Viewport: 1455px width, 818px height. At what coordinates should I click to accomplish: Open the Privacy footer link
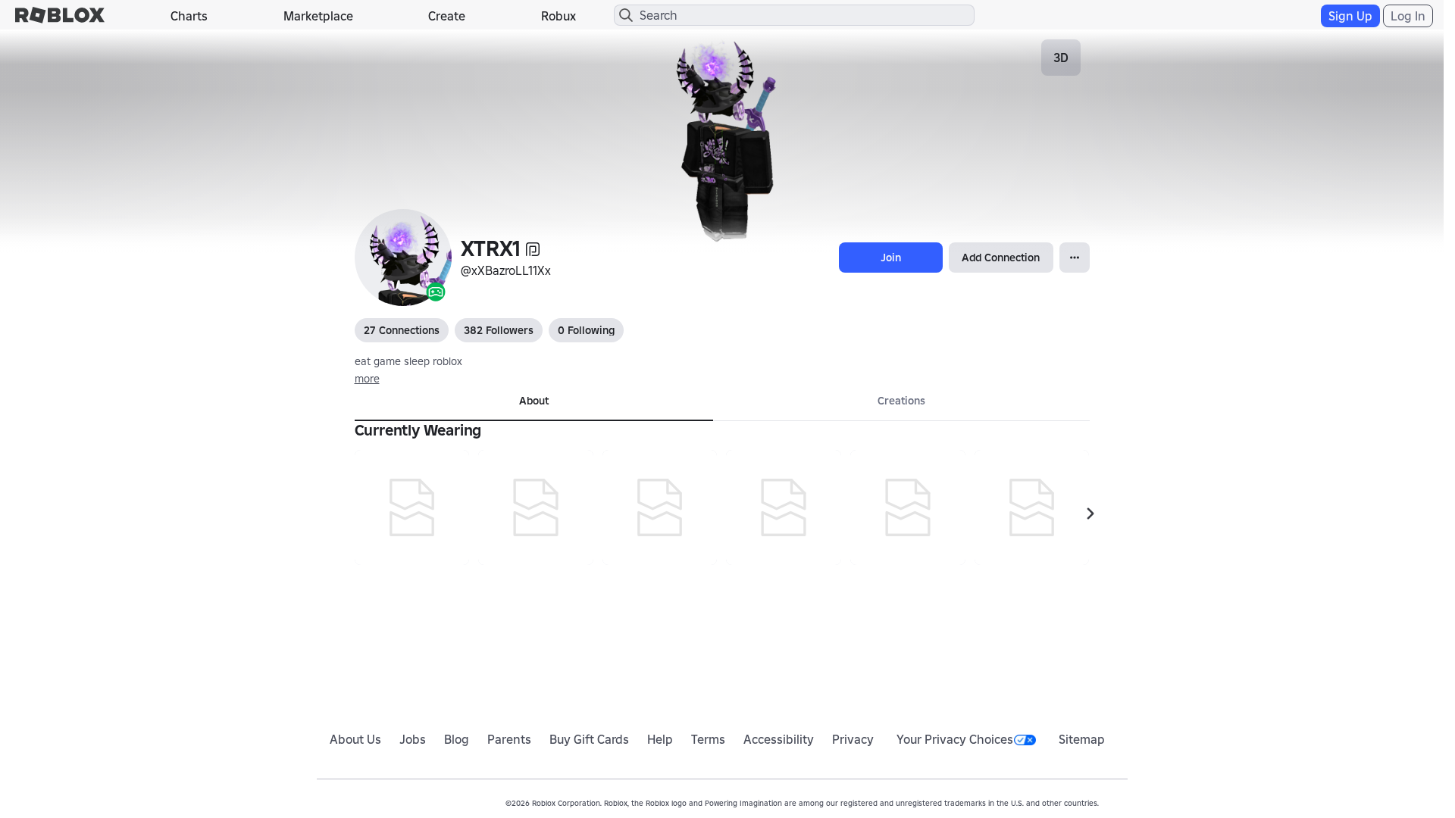(853, 739)
